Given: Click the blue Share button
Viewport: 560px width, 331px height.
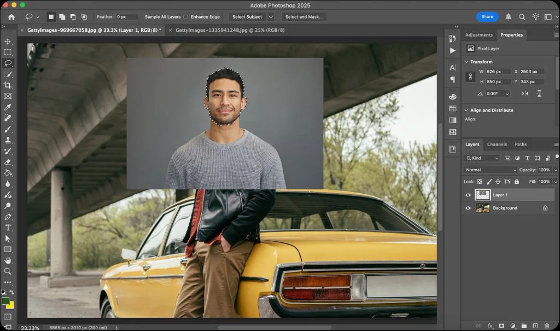Looking at the screenshot, I should coord(487,17).
